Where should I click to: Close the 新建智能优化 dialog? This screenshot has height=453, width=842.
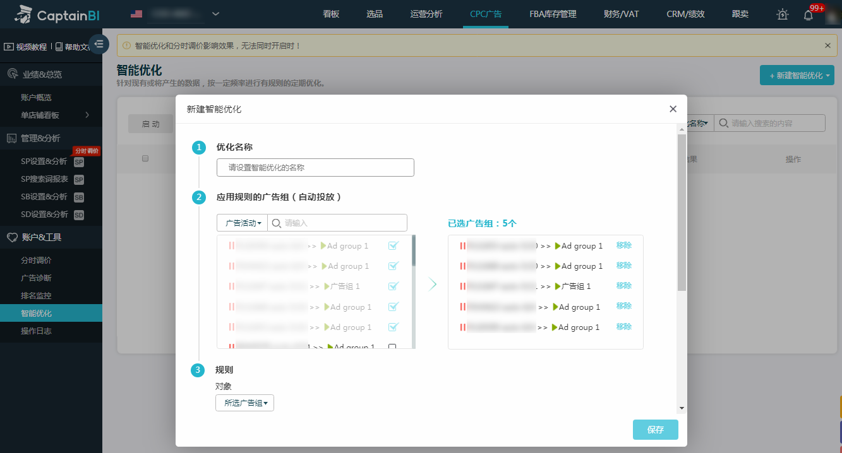click(673, 109)
